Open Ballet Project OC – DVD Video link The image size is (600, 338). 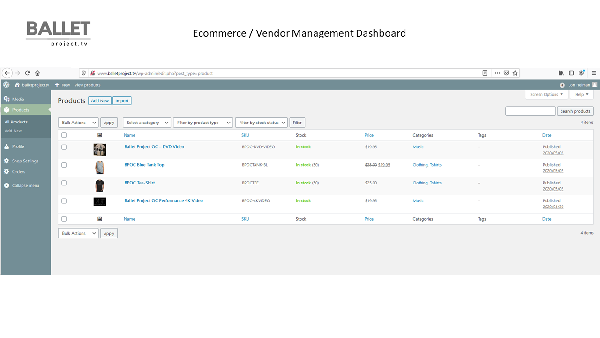click(154, 147)
